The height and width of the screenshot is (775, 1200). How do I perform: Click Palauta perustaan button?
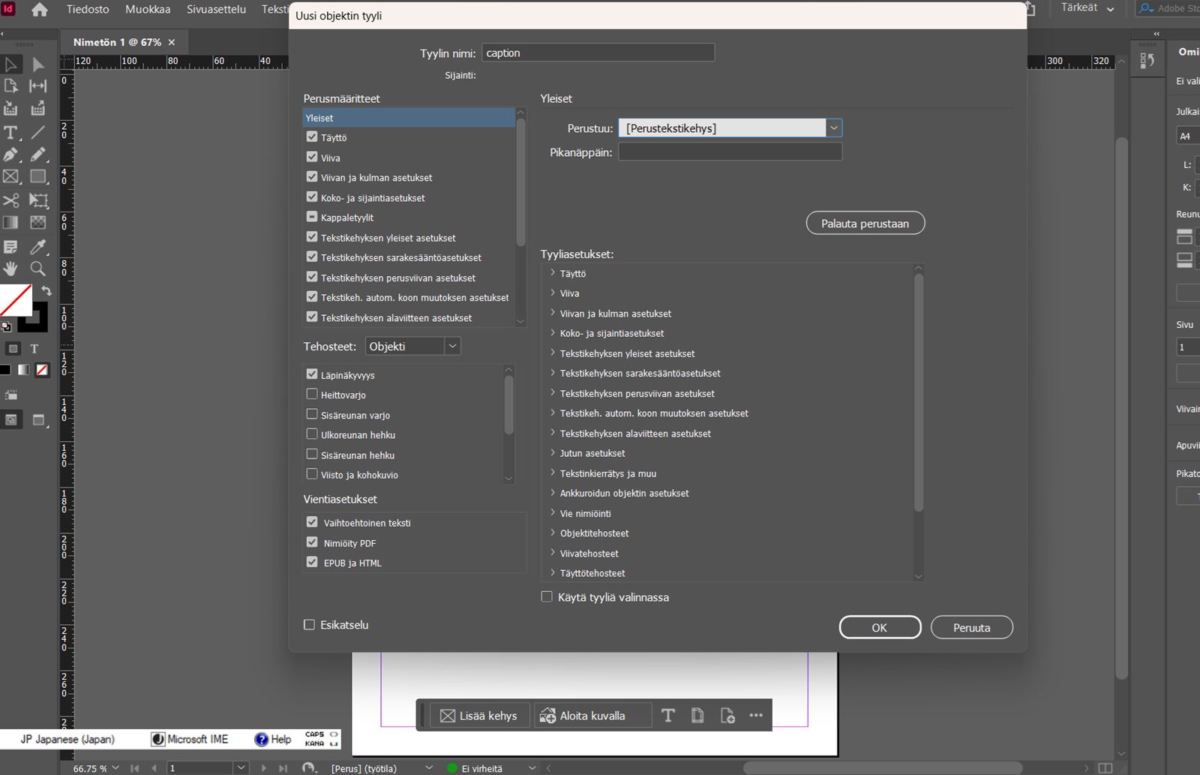[865, 224]
